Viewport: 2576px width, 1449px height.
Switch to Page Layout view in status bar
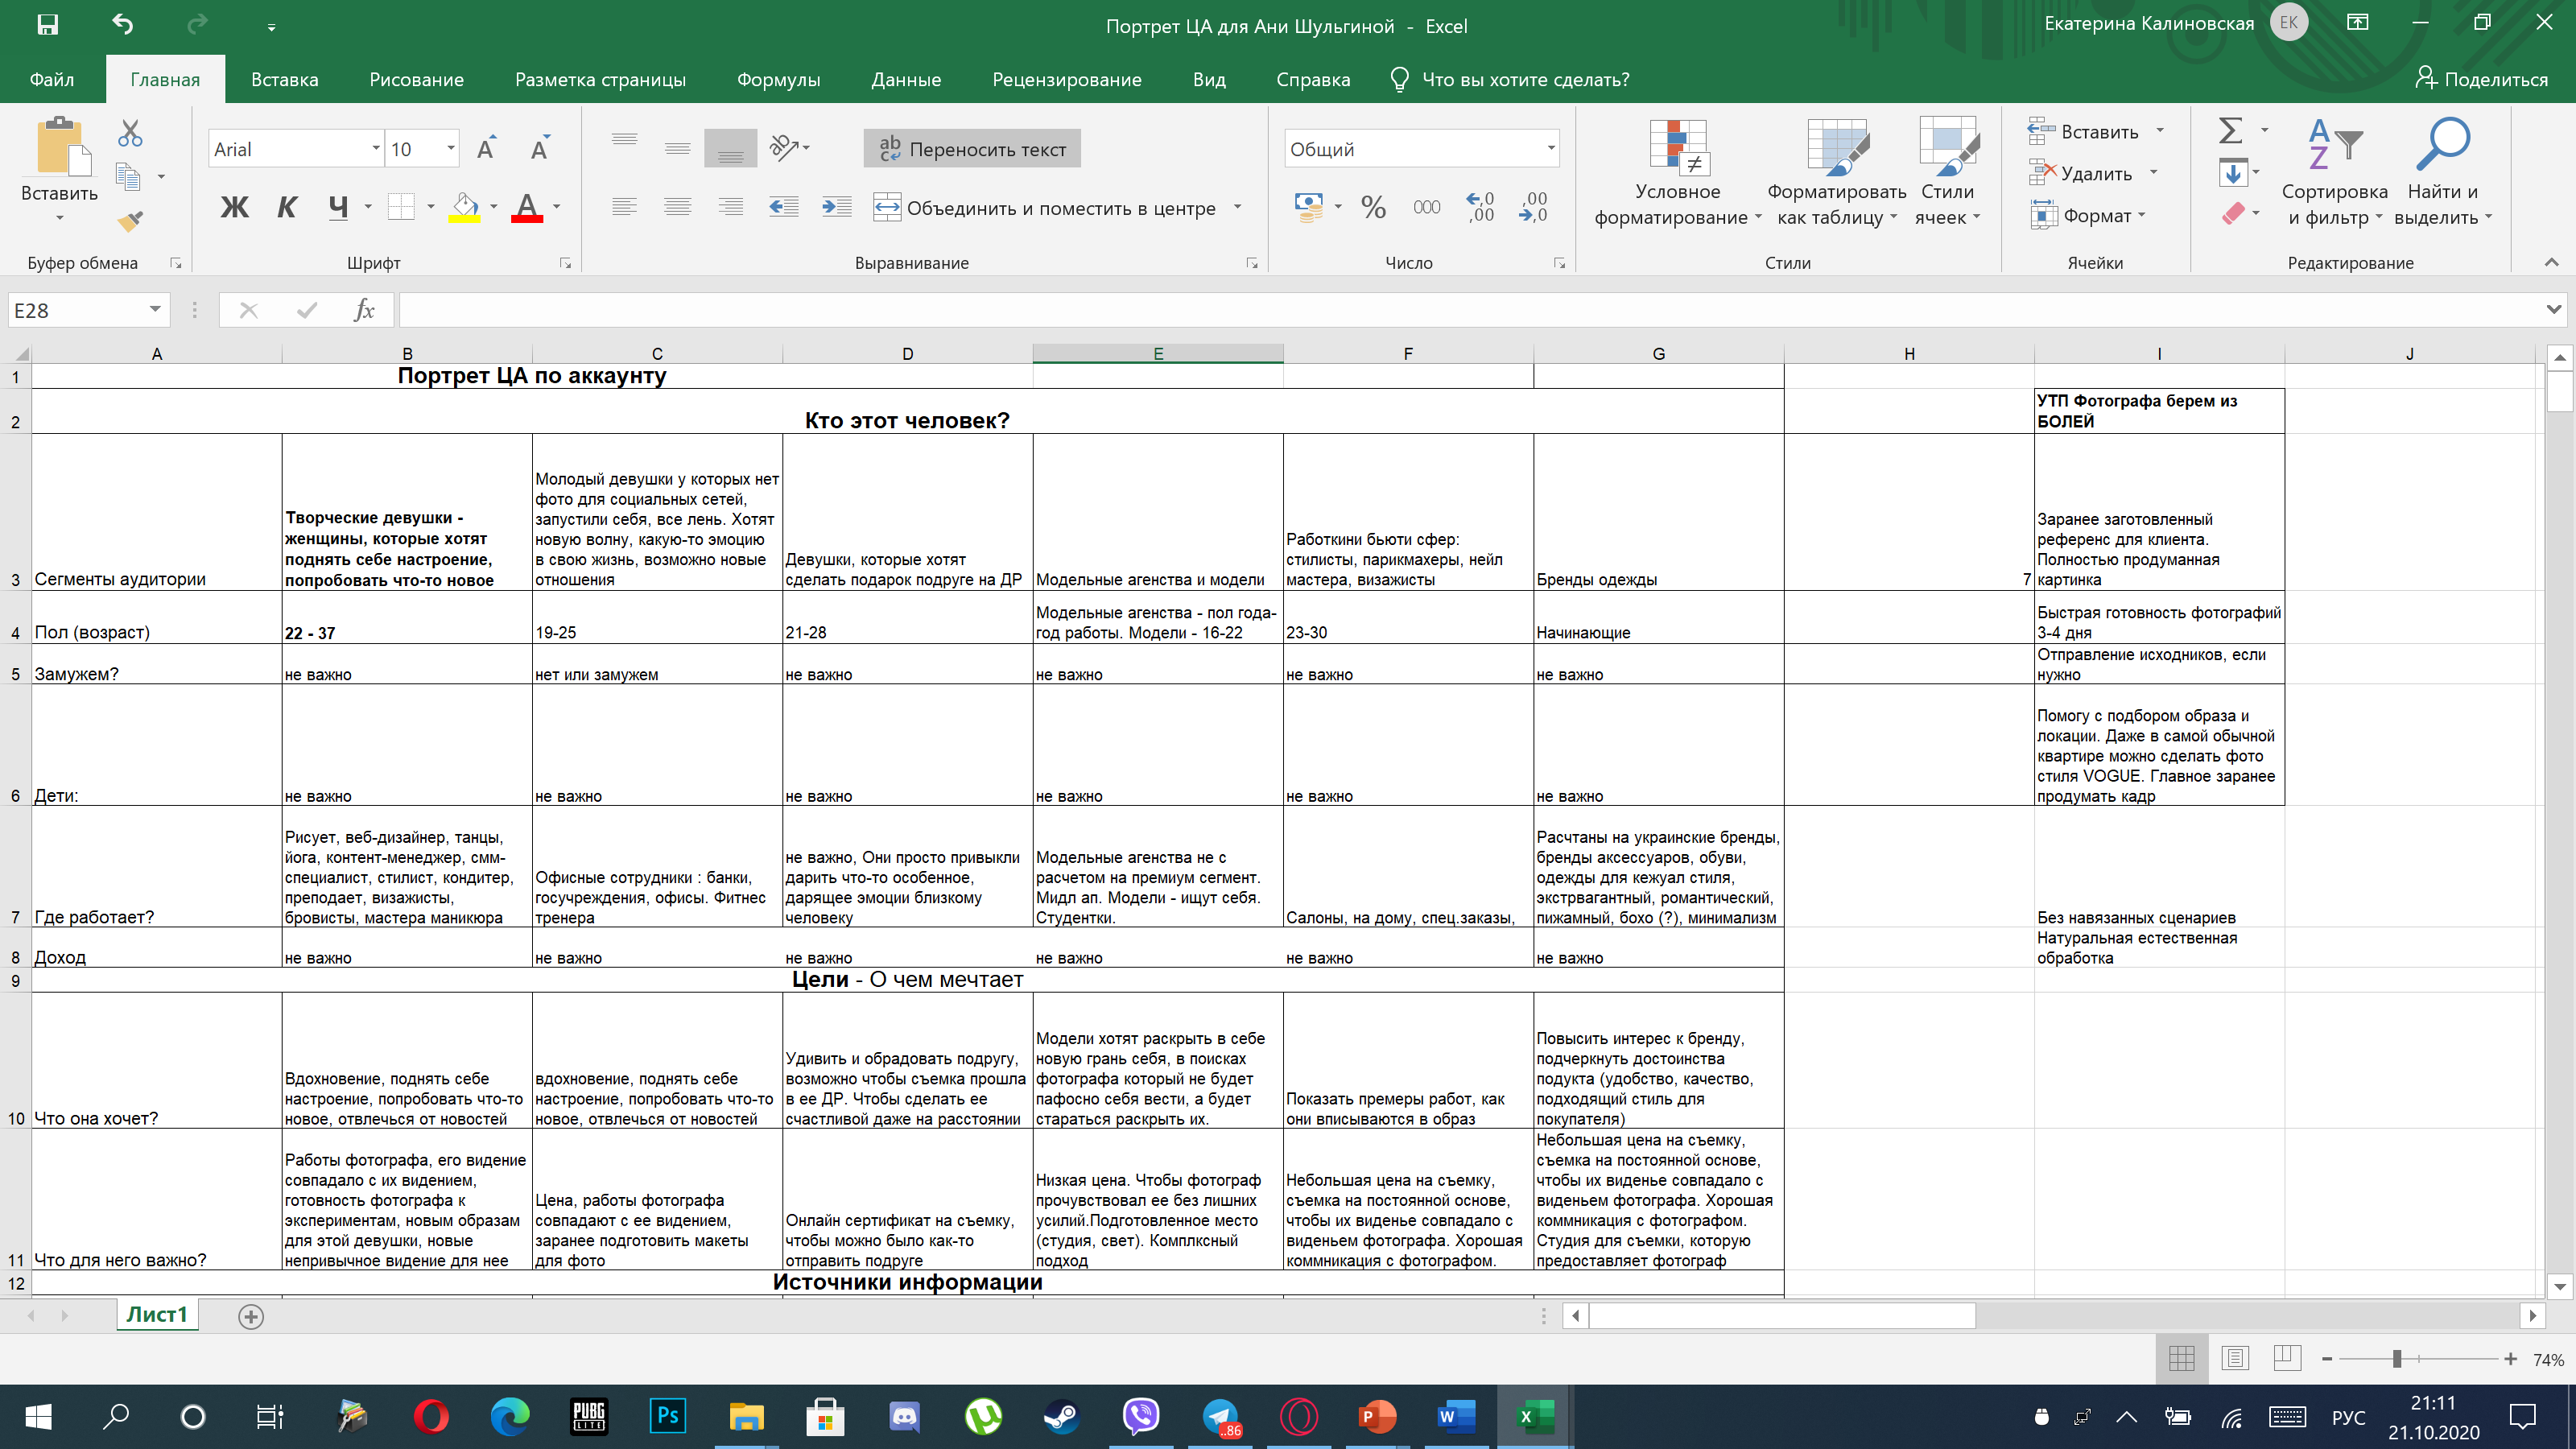point(2235,1358)
